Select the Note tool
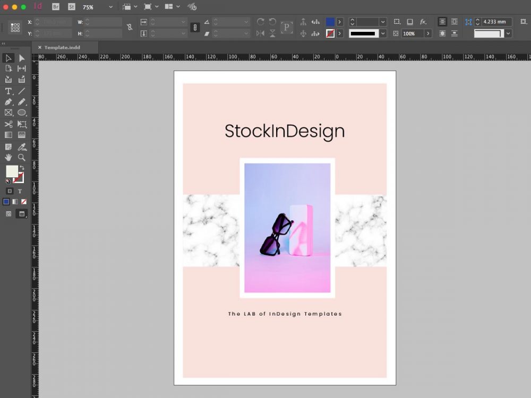This screenshot has height=398, width=531. pyautogui.click(x=8, y=147)
